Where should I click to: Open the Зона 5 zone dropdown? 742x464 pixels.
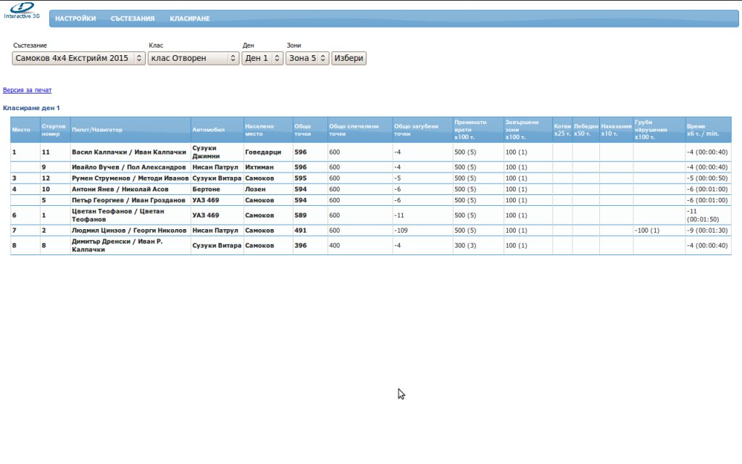[307, 58]
